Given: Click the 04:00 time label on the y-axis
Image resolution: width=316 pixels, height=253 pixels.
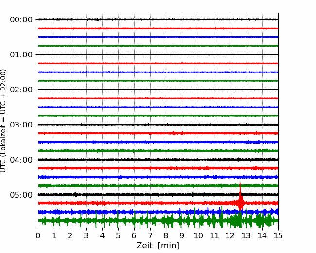Looking at the screenshot, I should 21,160.
